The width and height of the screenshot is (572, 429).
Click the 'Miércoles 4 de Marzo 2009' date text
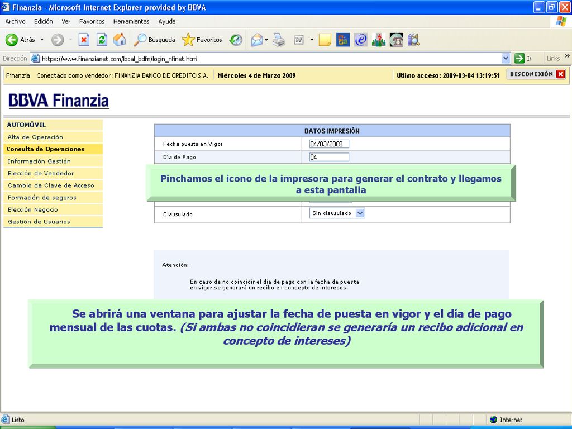point(256,75)
